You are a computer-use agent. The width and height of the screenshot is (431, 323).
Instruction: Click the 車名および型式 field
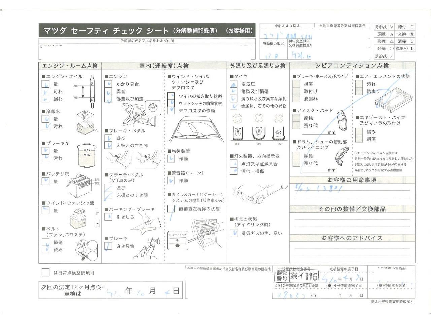tap(287, 35)
